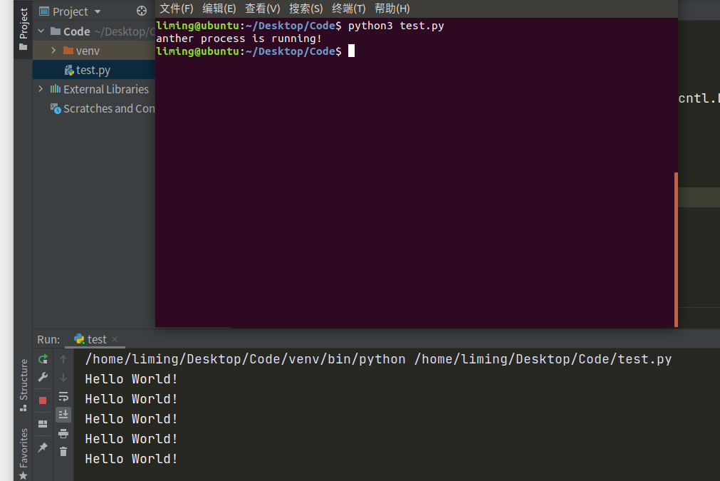Select the locate file crosshair in Project panel
This screenshot has height=481, width=720.
141,11
